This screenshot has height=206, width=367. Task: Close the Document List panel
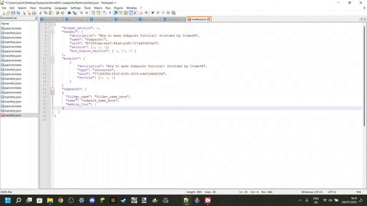(36, 18)
